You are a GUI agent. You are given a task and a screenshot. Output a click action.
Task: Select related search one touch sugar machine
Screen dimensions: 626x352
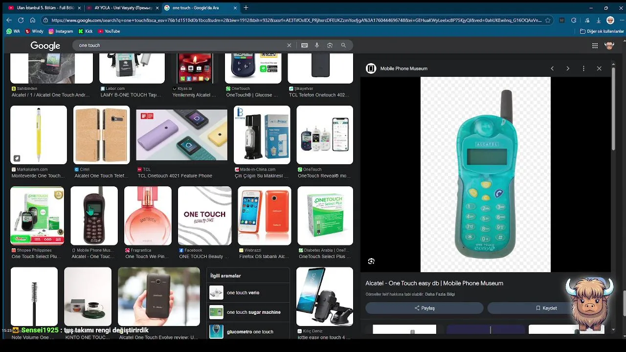pyautogui.click(x=248, y=312)
